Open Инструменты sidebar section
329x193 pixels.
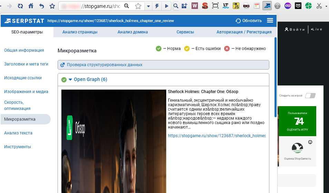pyautogui.click(x=17, y=146)
